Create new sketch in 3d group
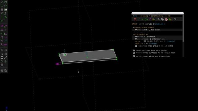 point(6,61)
